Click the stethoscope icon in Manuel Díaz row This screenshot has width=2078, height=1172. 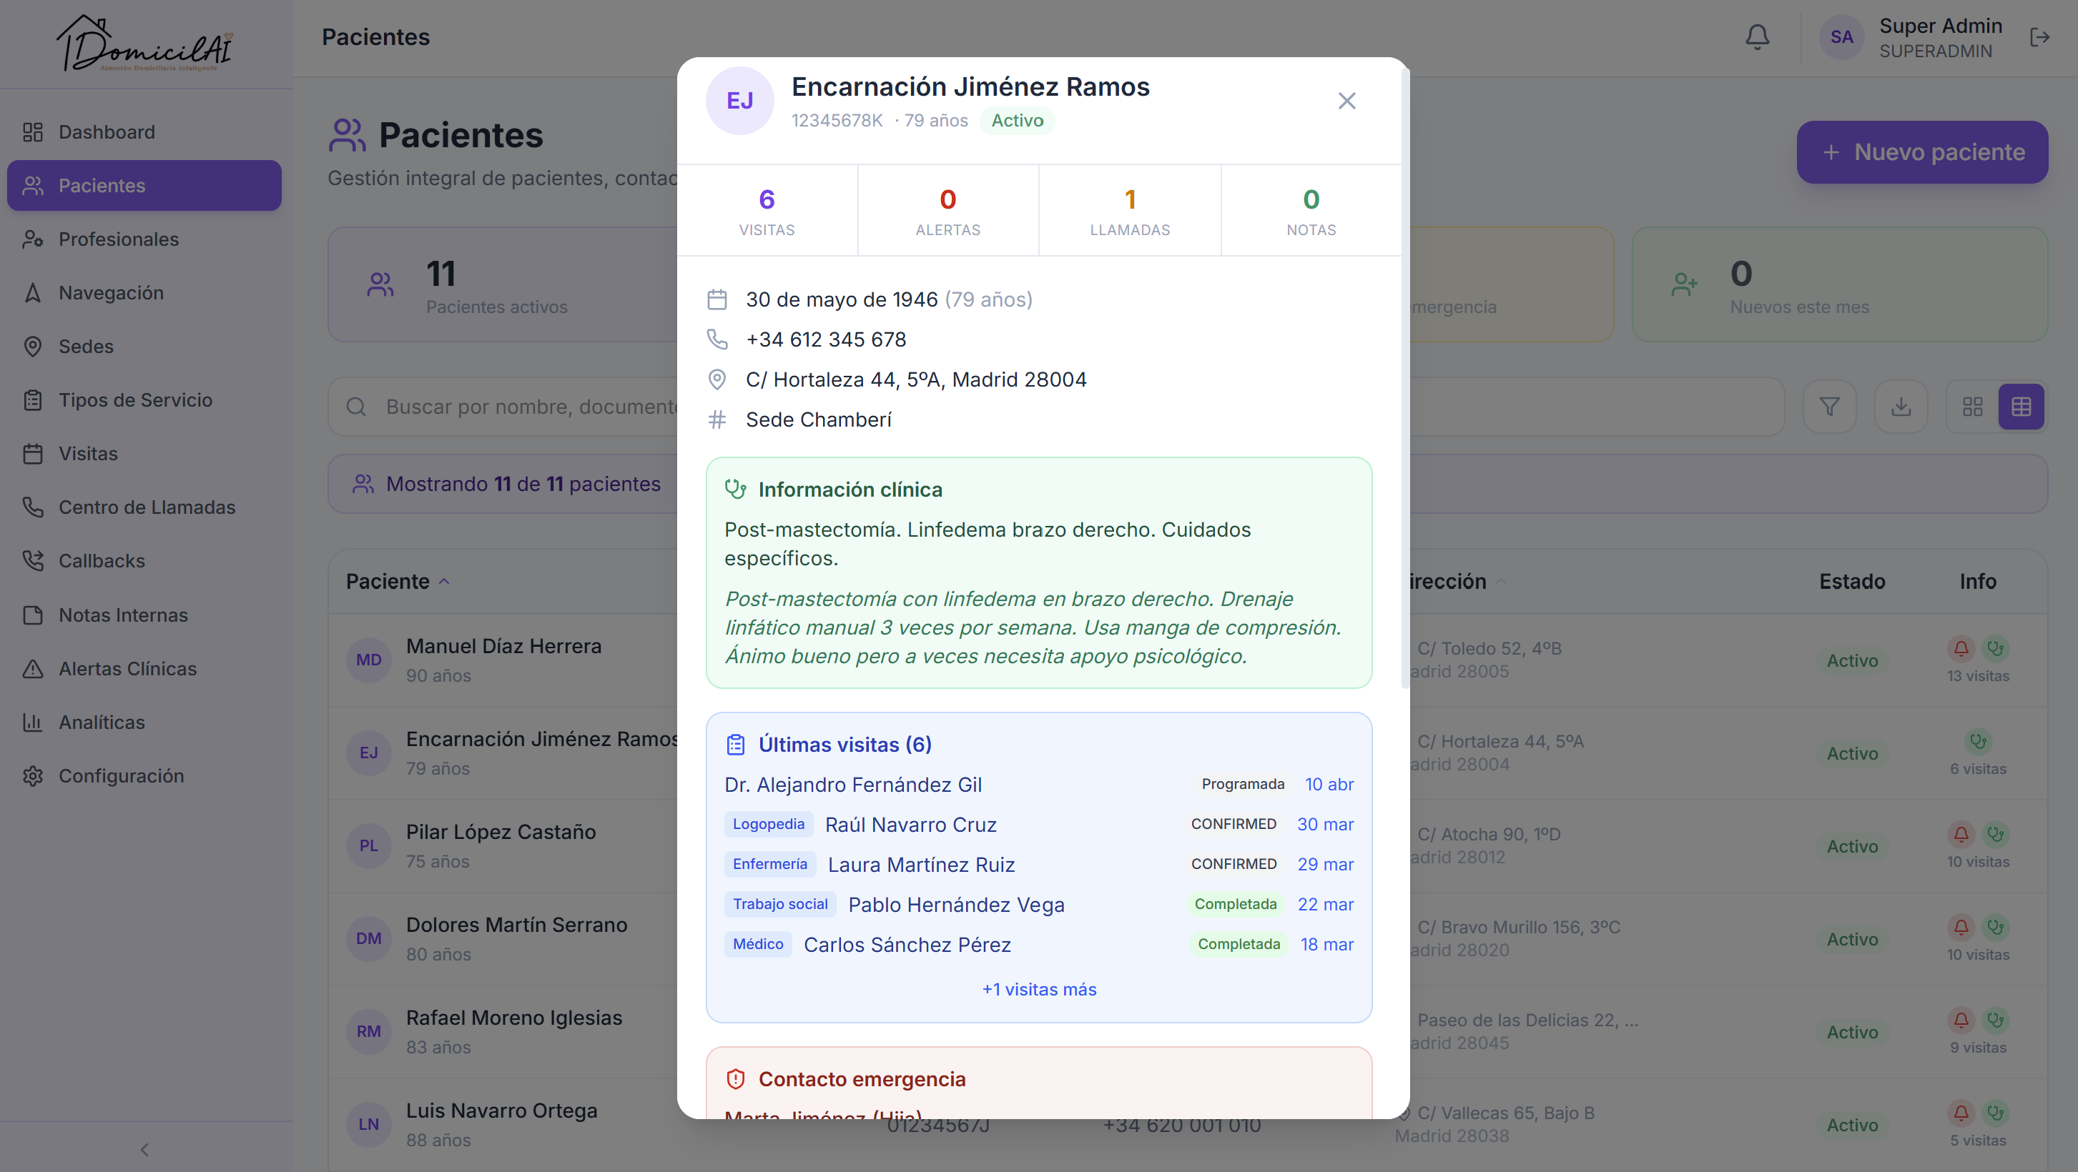pyautogui.click(x=1995, y=649)
